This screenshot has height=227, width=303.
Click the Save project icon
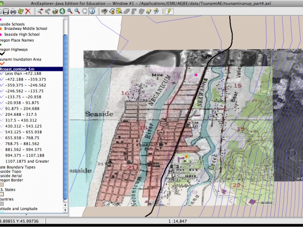(6, 11)
